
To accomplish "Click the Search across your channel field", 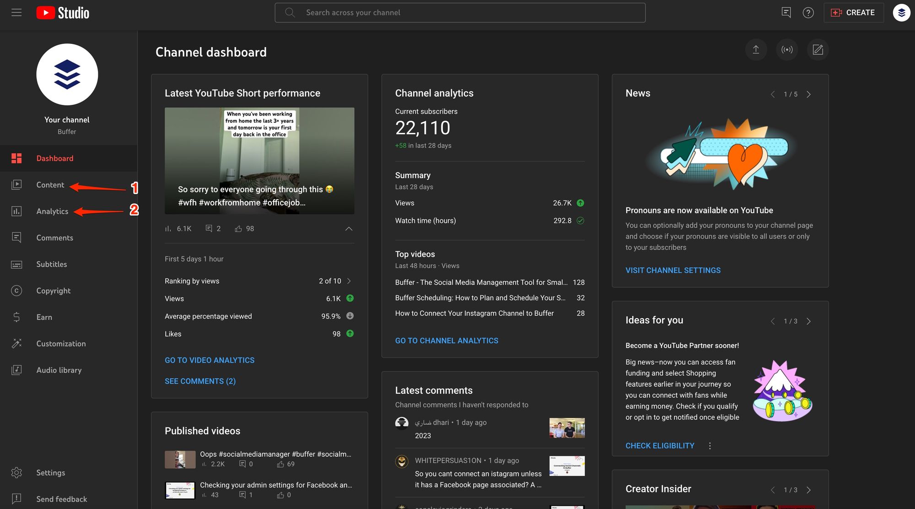I will (460, 12).
